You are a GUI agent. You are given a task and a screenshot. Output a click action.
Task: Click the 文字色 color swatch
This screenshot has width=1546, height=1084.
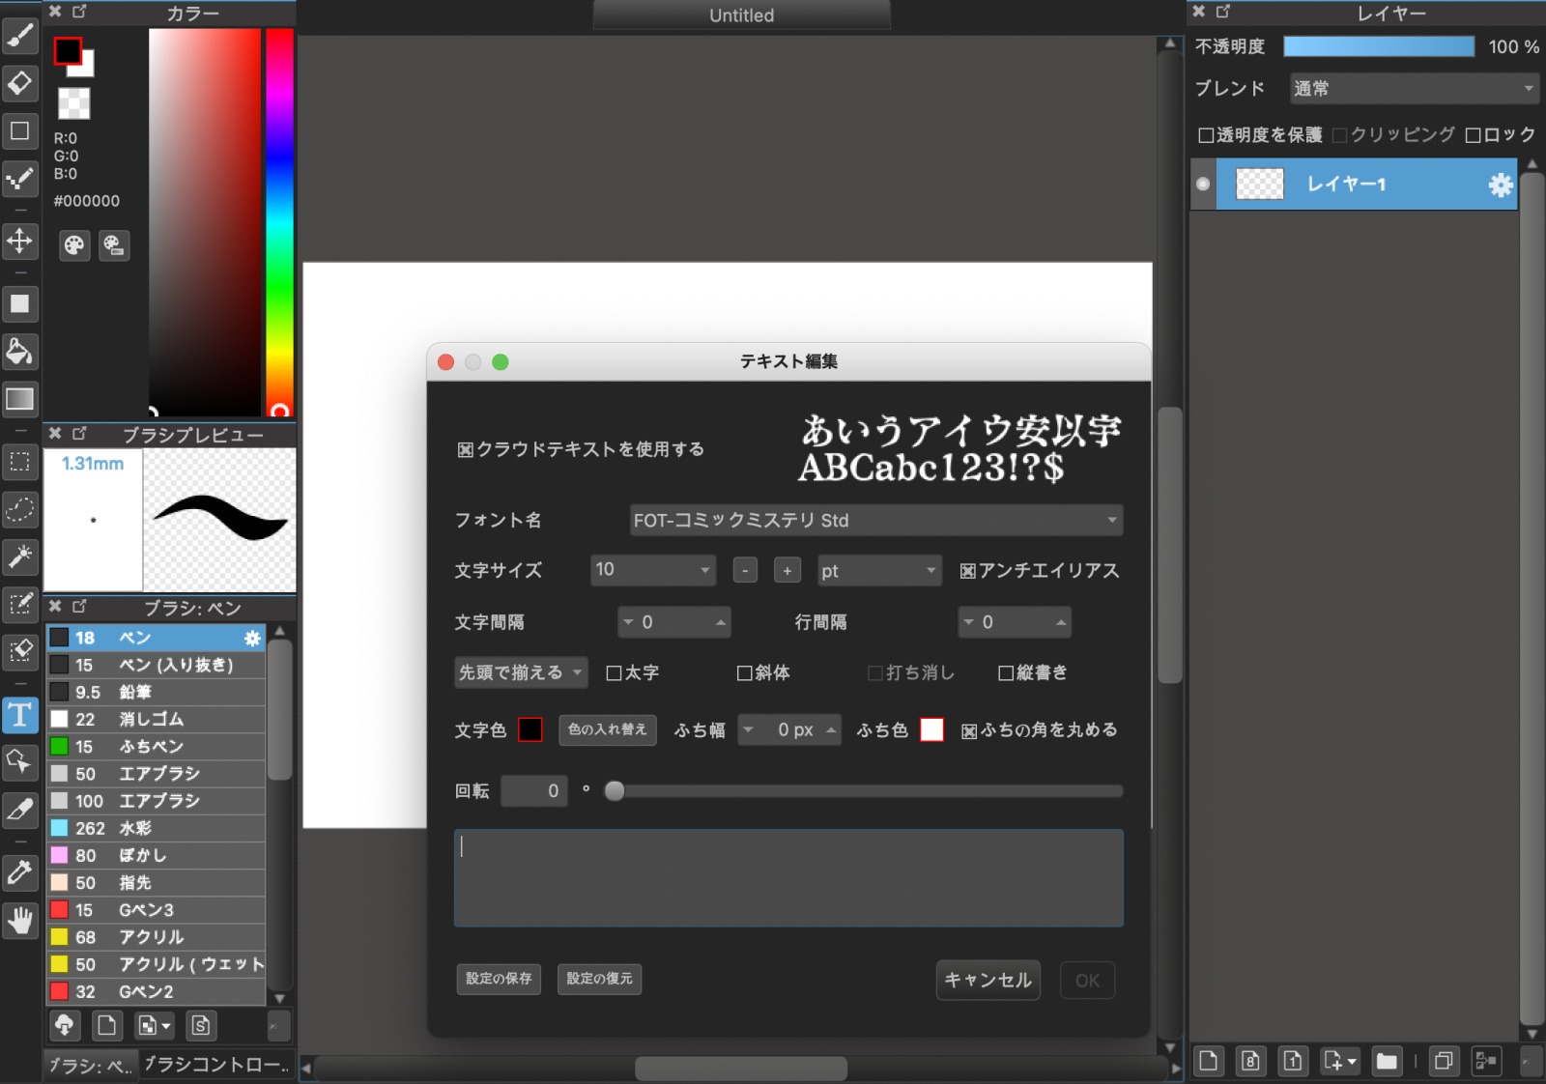click(530, 730)
